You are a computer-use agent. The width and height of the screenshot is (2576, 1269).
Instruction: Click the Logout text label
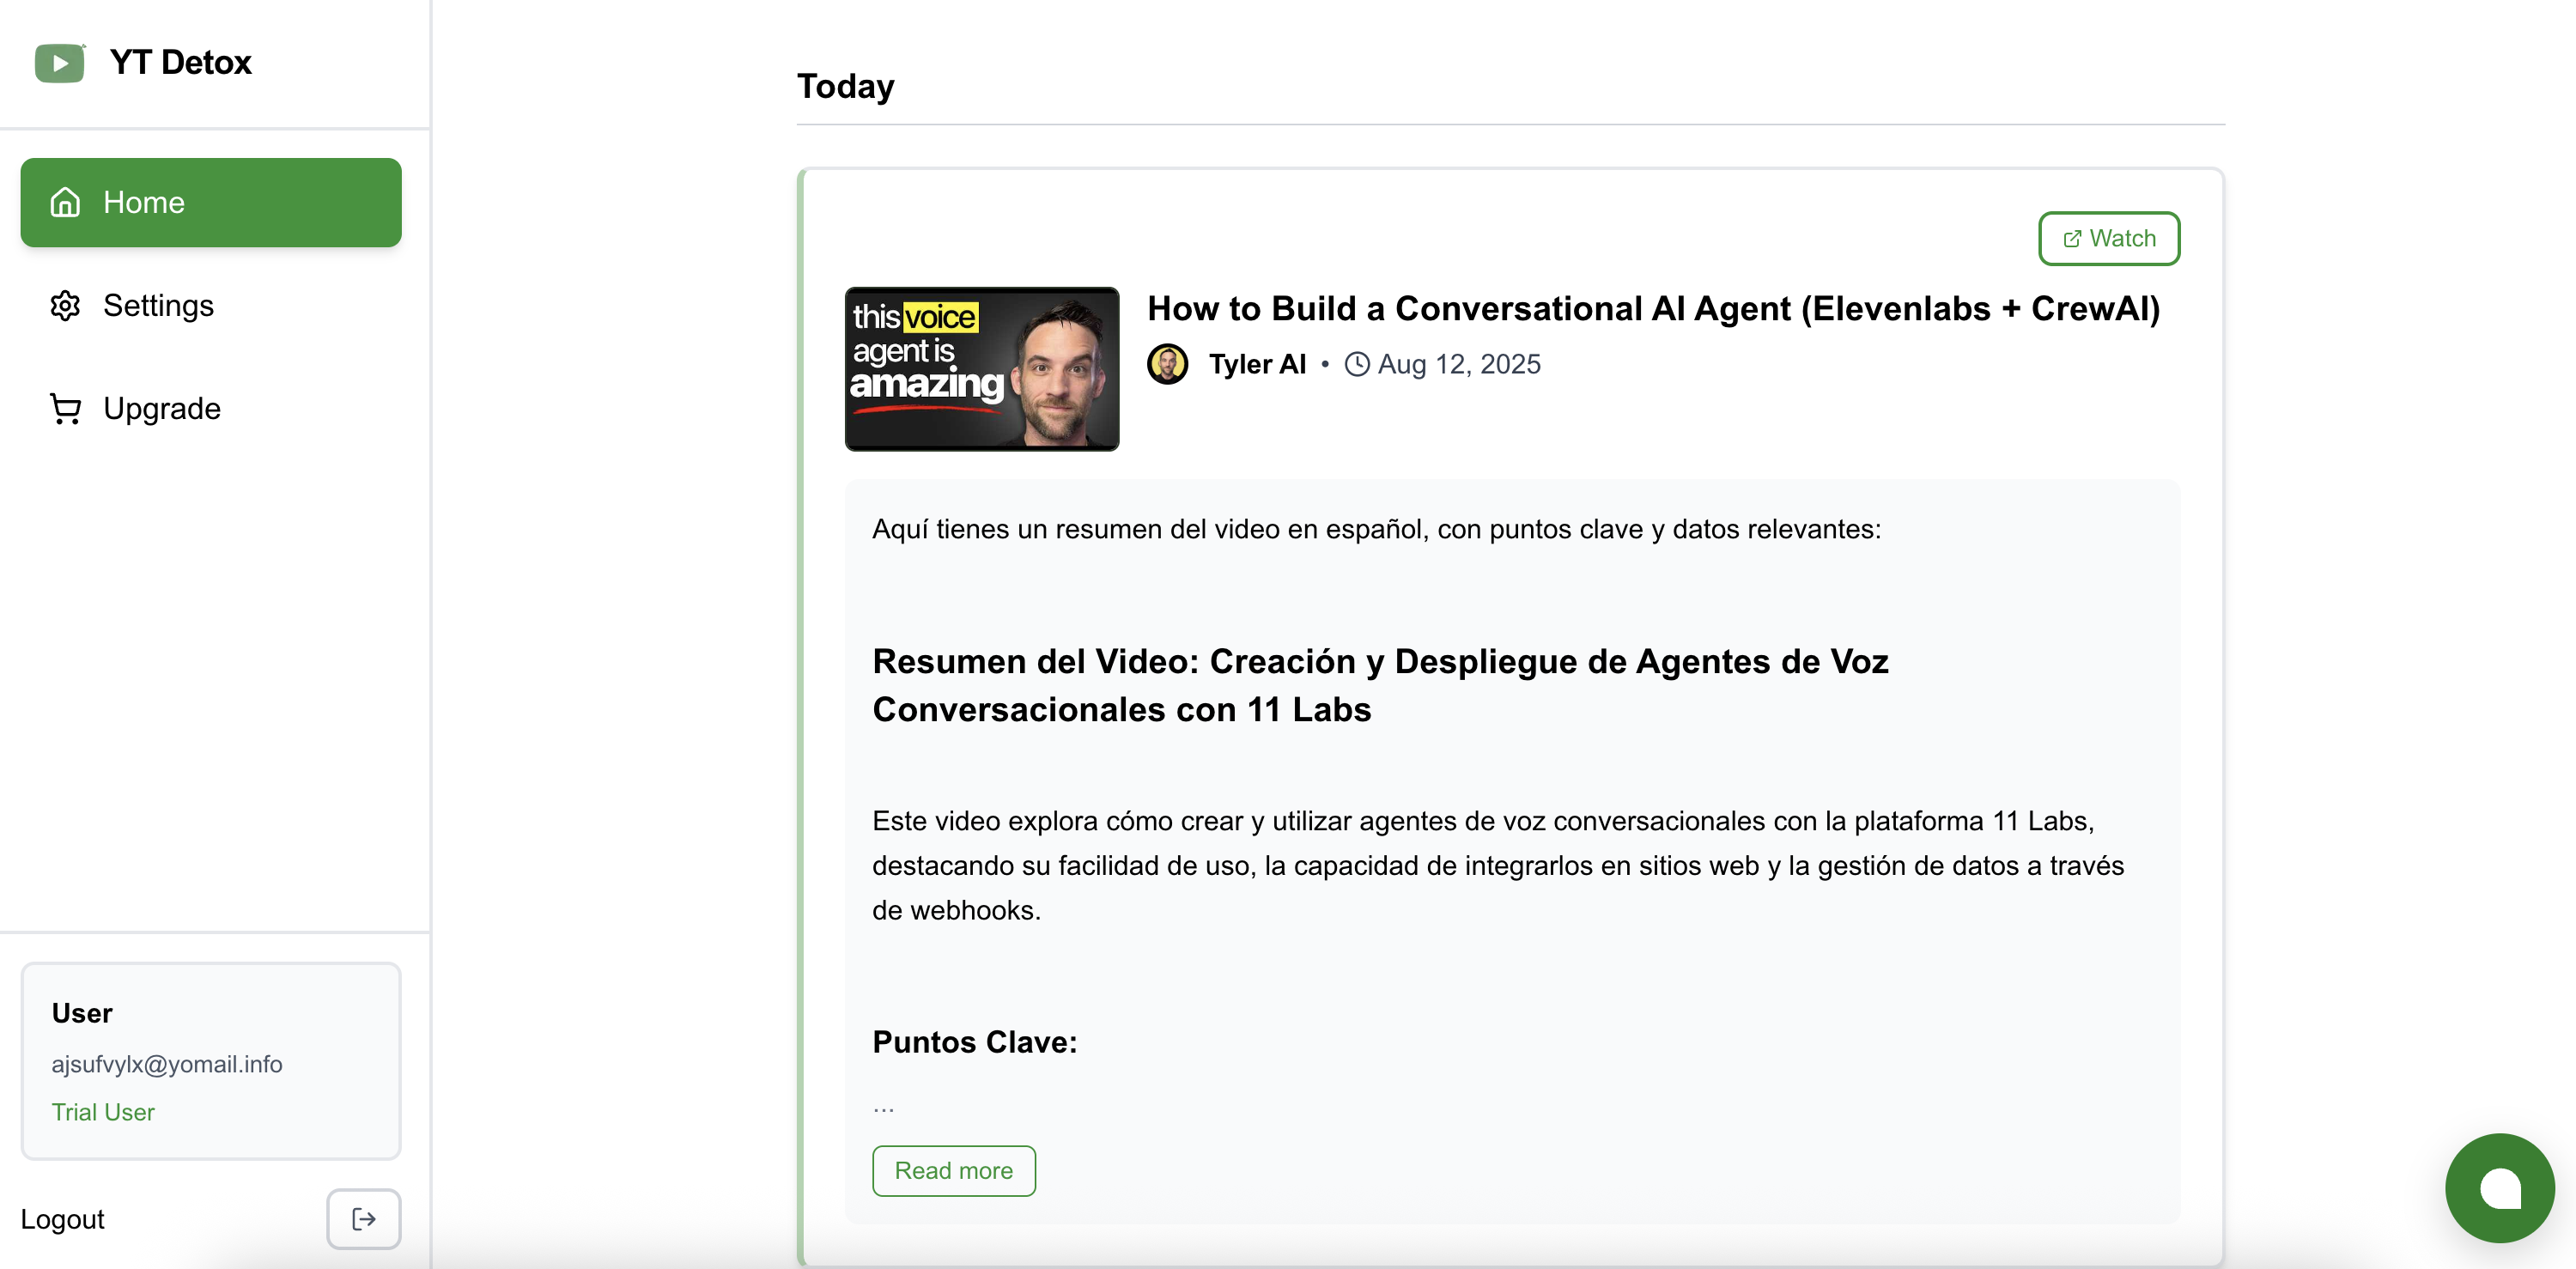click(62, 1219)
